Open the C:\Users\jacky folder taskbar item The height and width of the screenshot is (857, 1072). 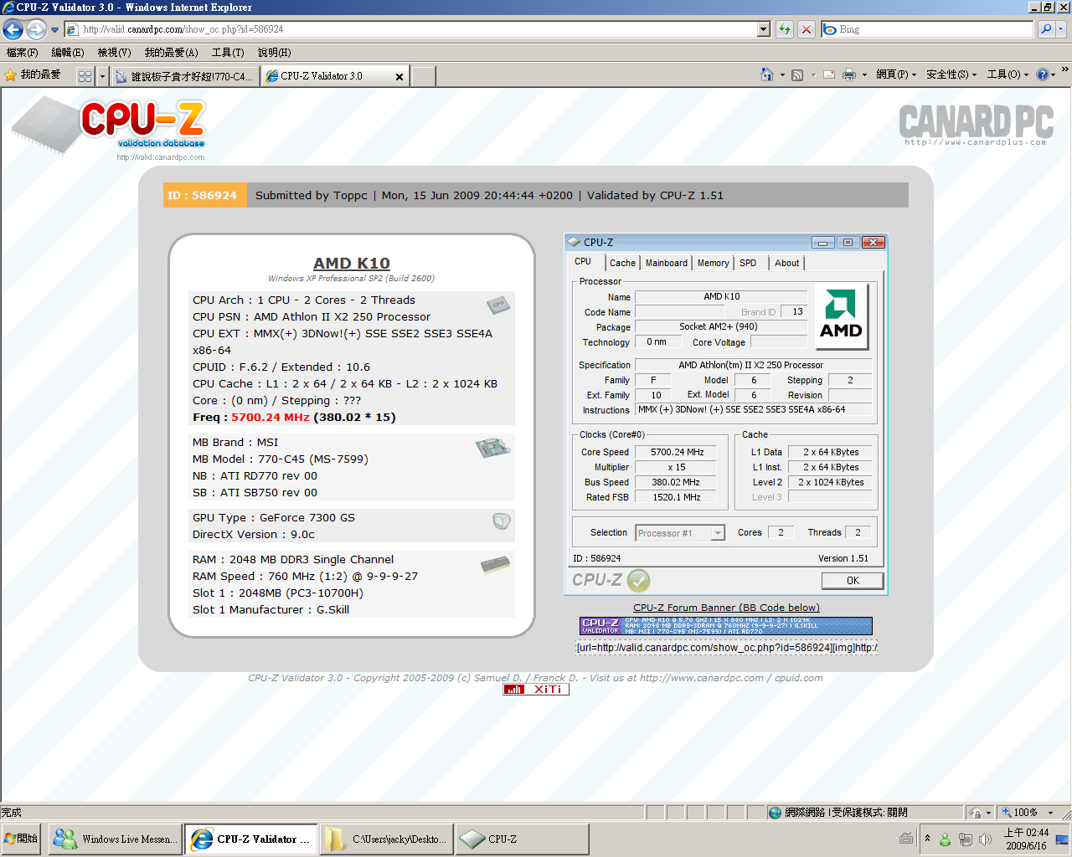[386, 839]
